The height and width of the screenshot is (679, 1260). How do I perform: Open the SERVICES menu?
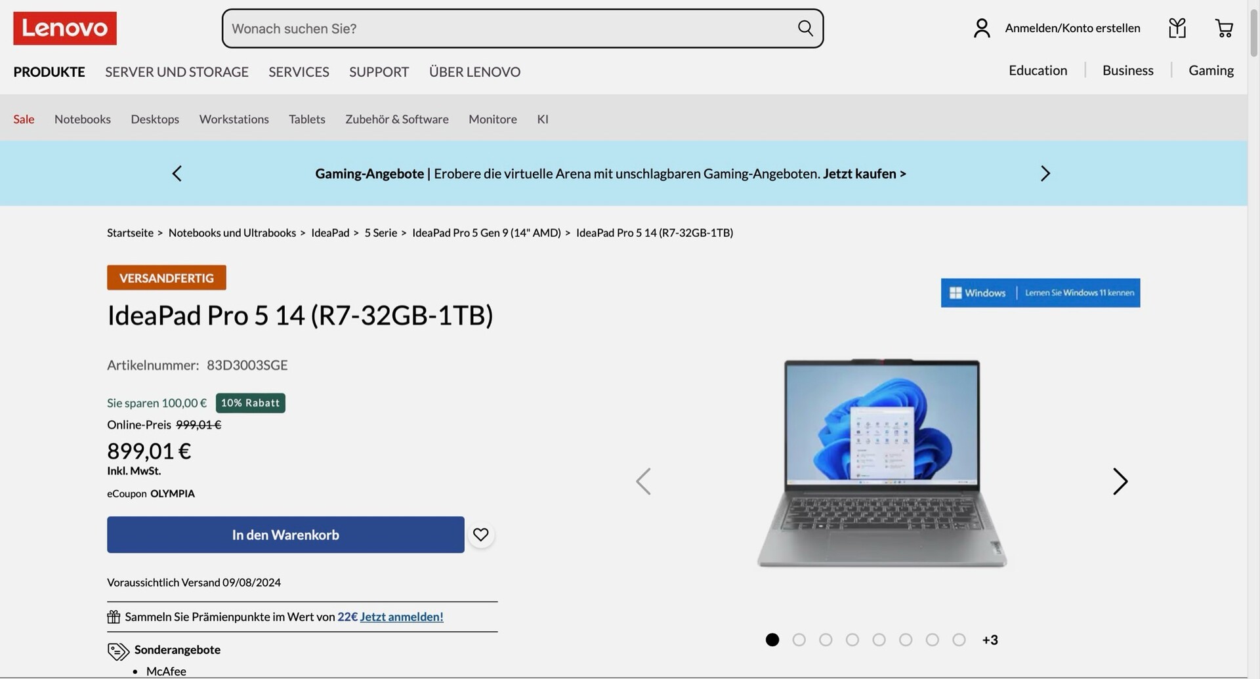click(x=299, y=72)
